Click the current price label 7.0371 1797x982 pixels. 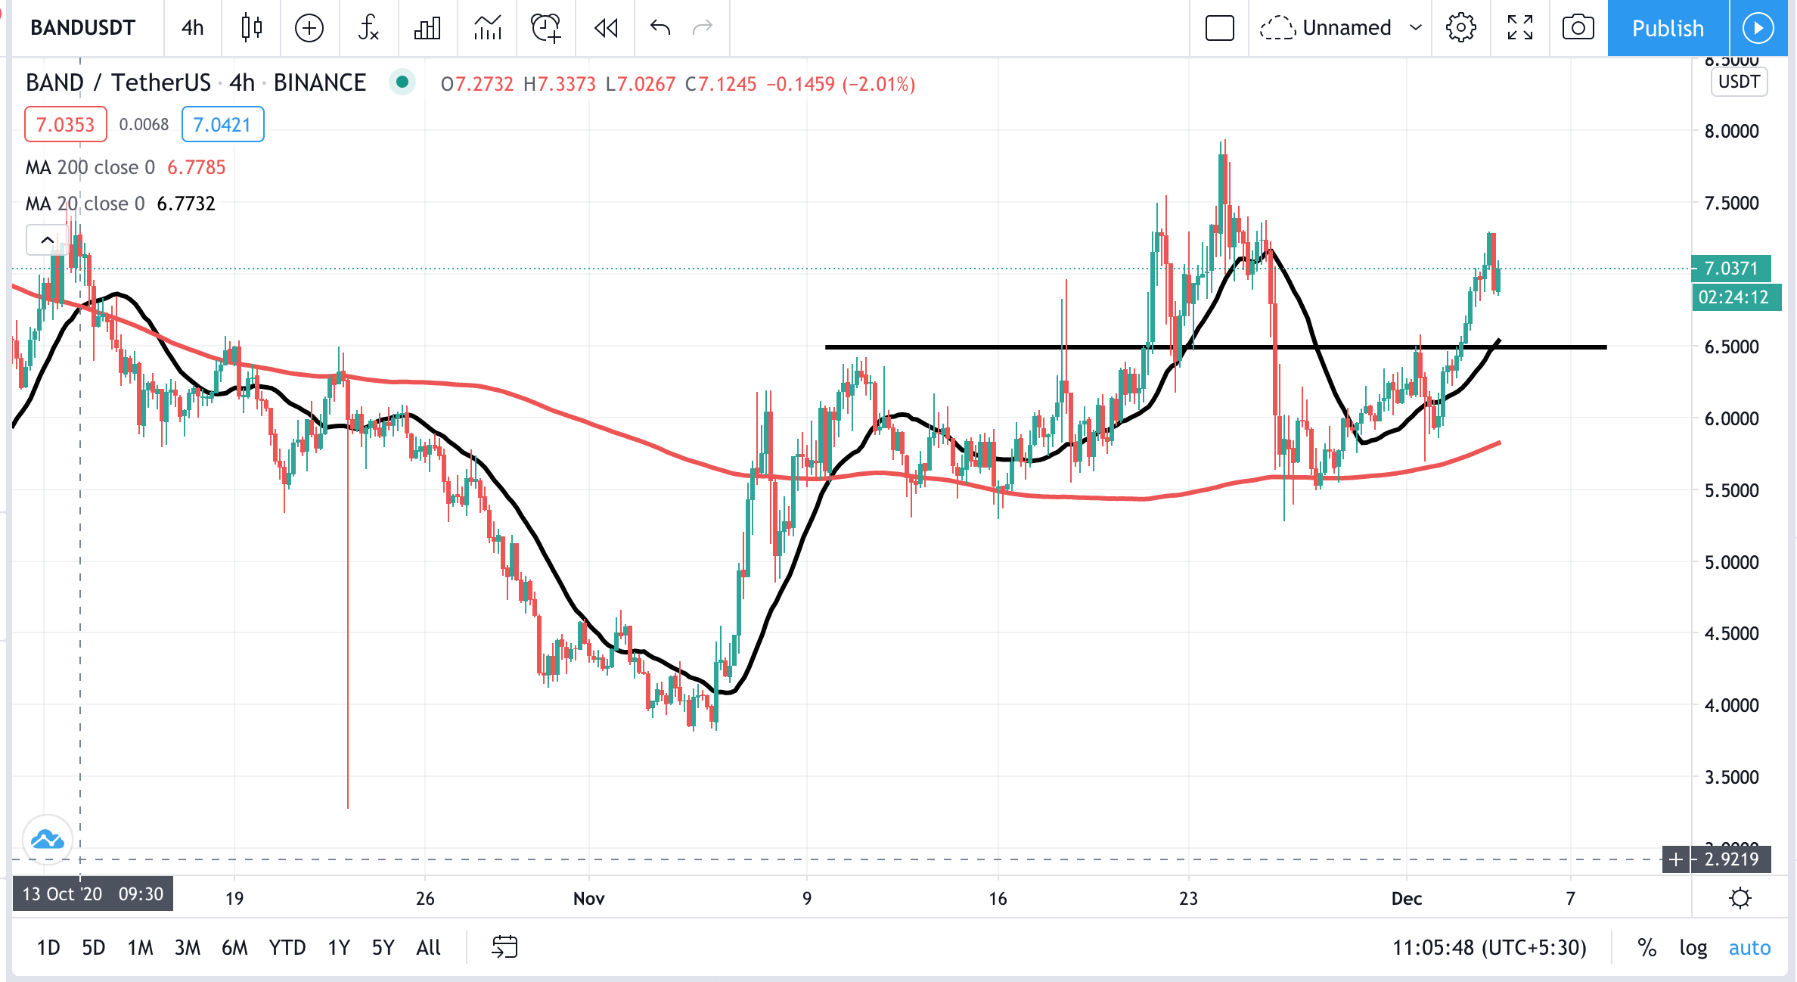coord(1731,268)
